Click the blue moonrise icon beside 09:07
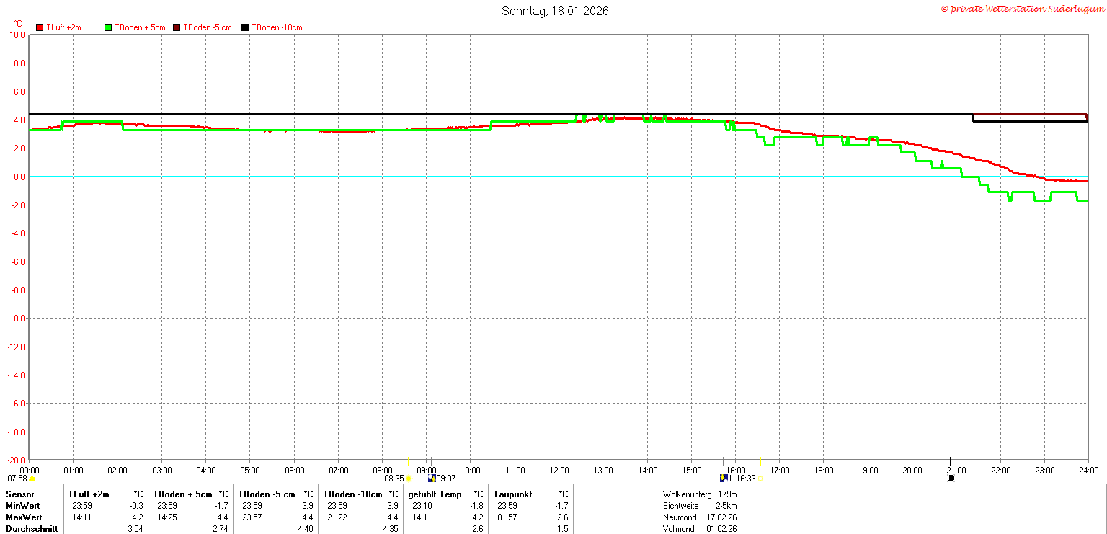This screenshot has width=1107, height=534. 432,478
